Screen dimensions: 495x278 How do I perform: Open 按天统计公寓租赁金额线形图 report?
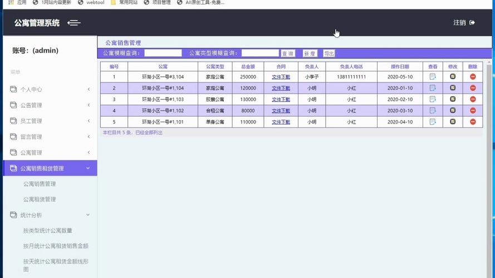click(56, 265)
